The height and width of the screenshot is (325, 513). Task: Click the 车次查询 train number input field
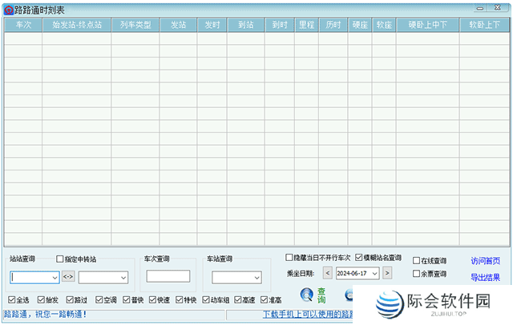(168, 276)
